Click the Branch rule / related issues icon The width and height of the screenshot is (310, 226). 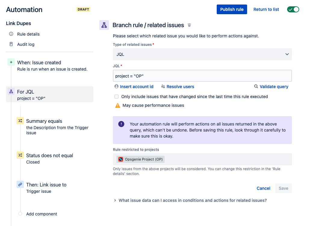(104, 25)
